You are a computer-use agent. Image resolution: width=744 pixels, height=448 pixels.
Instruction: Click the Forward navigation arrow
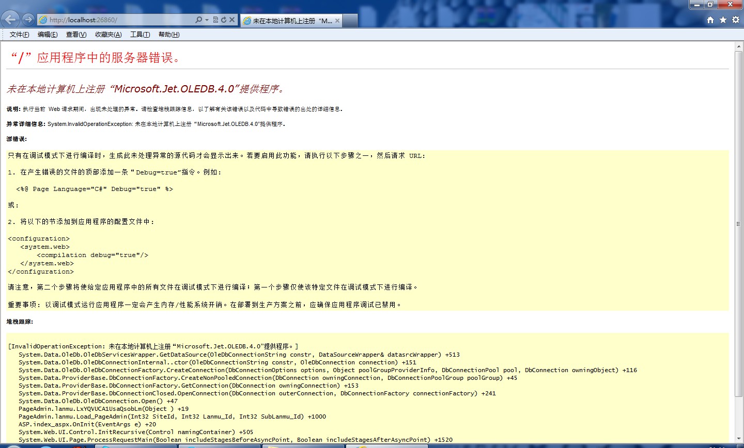pyautogui.click(x=28, y=20)
